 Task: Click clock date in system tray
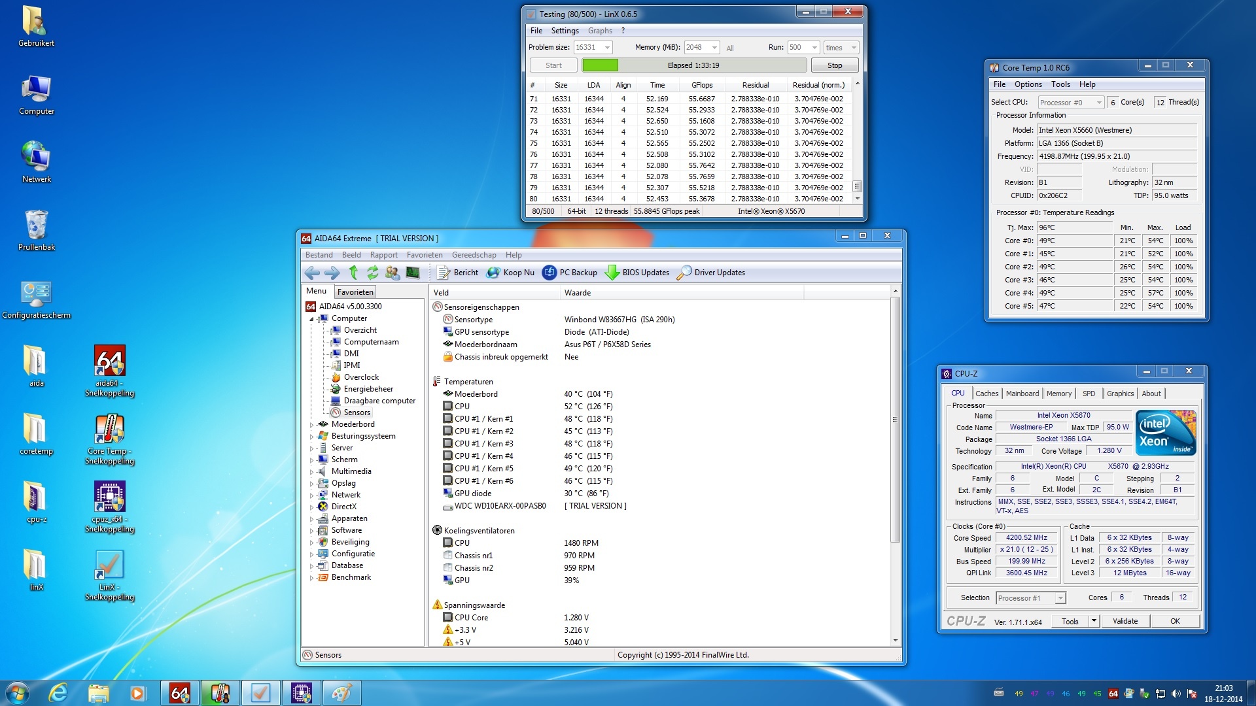pyautogui.click(x=1223, y=694)
